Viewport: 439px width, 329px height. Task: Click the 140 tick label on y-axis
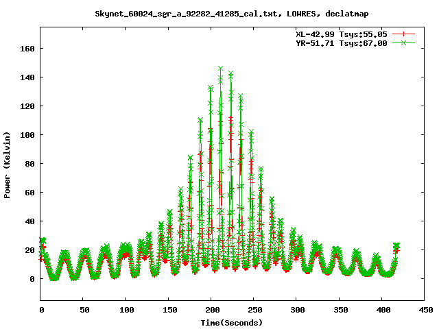coord(27,77)
